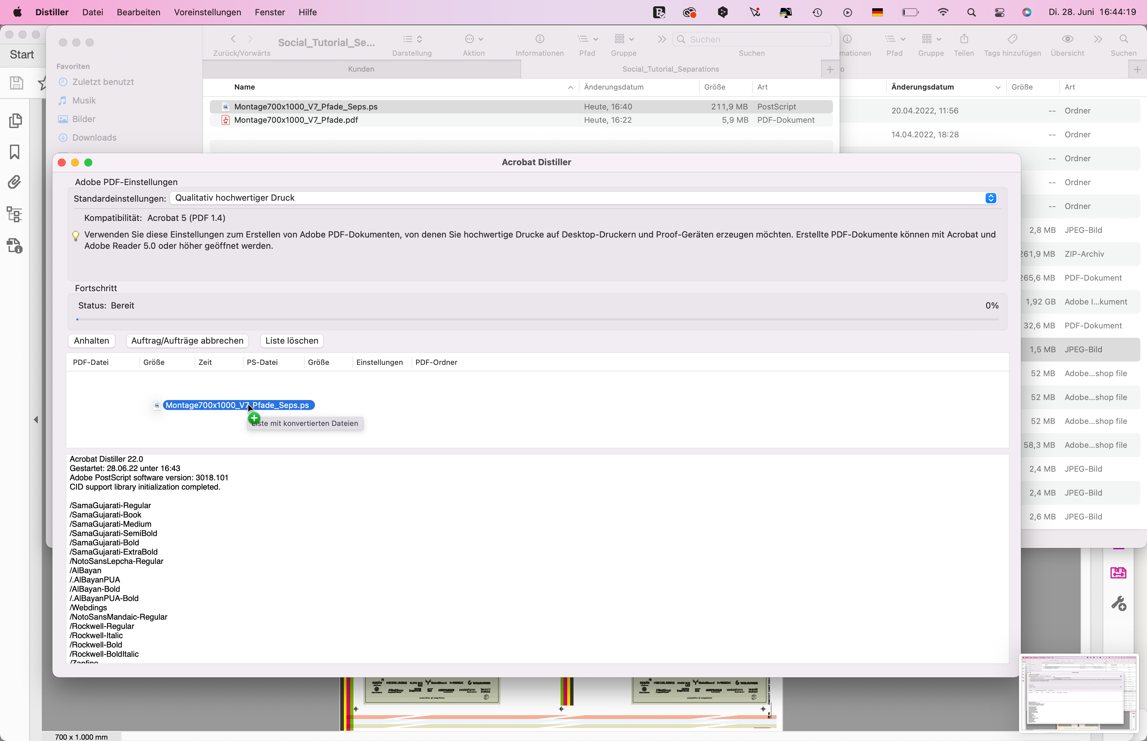Click PDF file icon in Finder list

[x=225, y=120]
